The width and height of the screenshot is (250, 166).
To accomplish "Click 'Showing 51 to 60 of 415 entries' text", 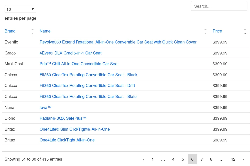I will click(33, 159).
